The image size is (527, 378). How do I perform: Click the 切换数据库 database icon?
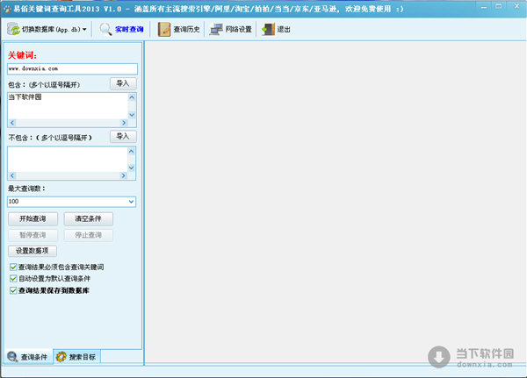pos(13,30)
